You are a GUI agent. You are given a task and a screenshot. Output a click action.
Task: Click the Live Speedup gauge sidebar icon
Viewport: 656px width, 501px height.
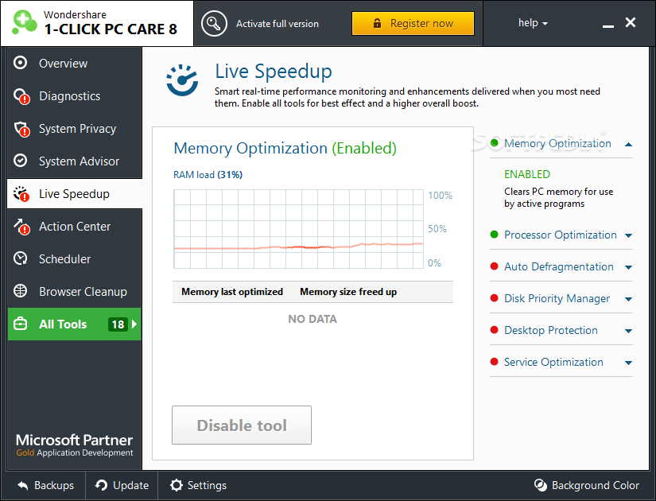[21, 194]
